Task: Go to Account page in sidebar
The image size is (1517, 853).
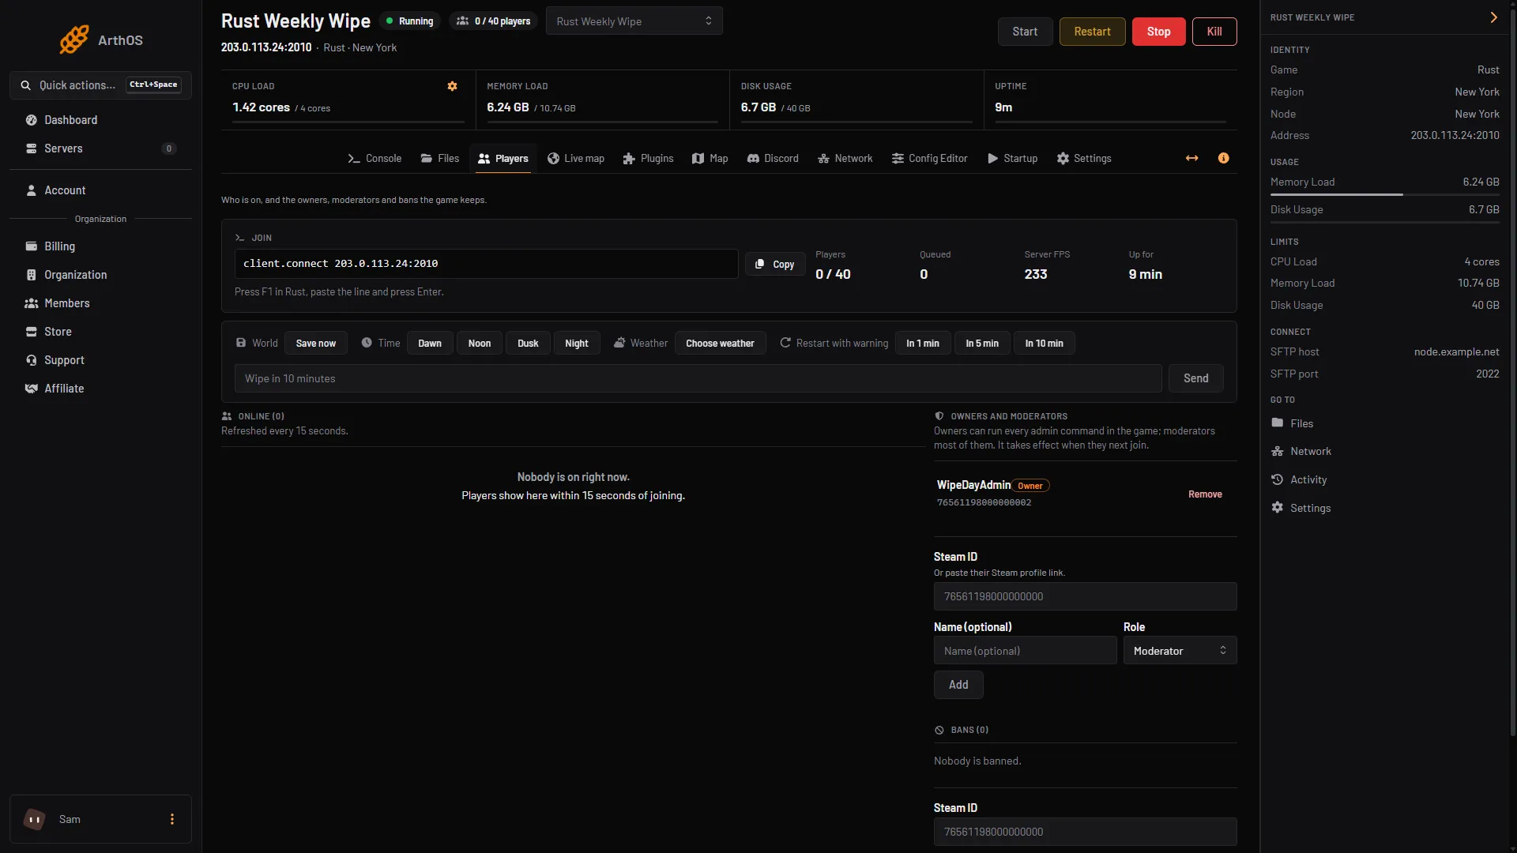Action: (x=100, y=190)
